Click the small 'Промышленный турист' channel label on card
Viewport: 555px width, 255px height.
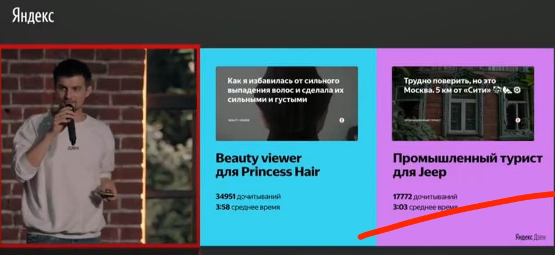[423, 120]
